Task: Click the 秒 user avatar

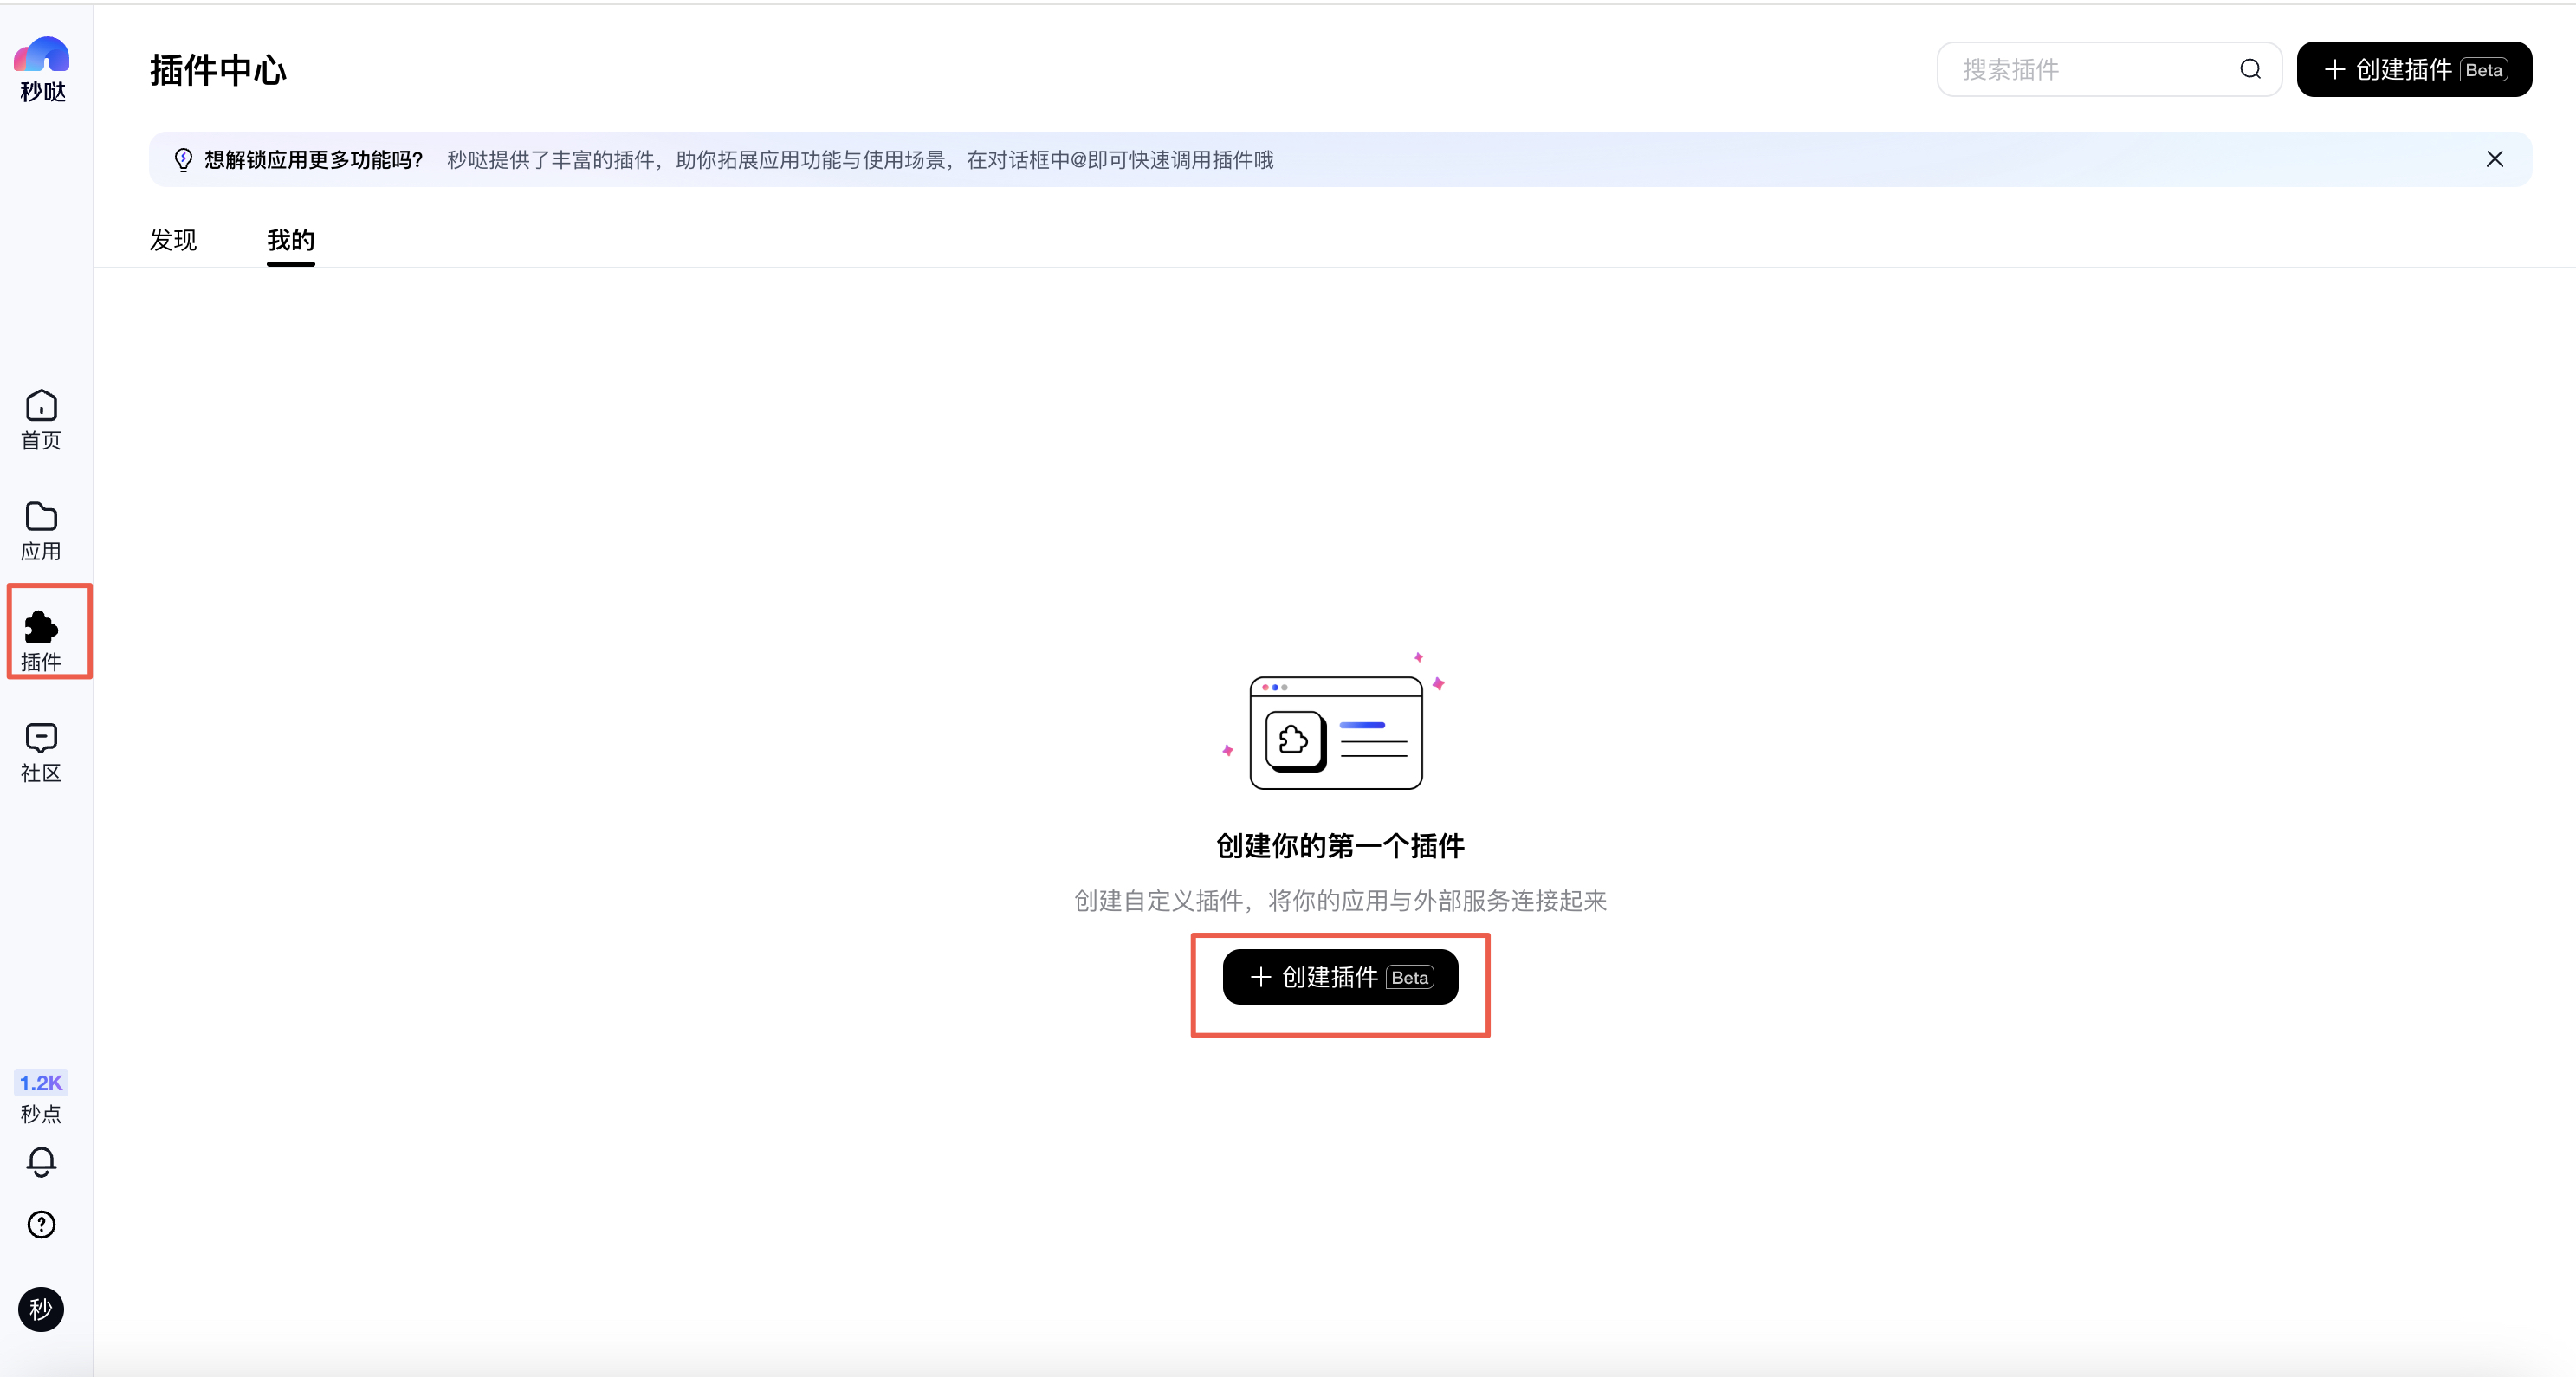Action: 41,1309
